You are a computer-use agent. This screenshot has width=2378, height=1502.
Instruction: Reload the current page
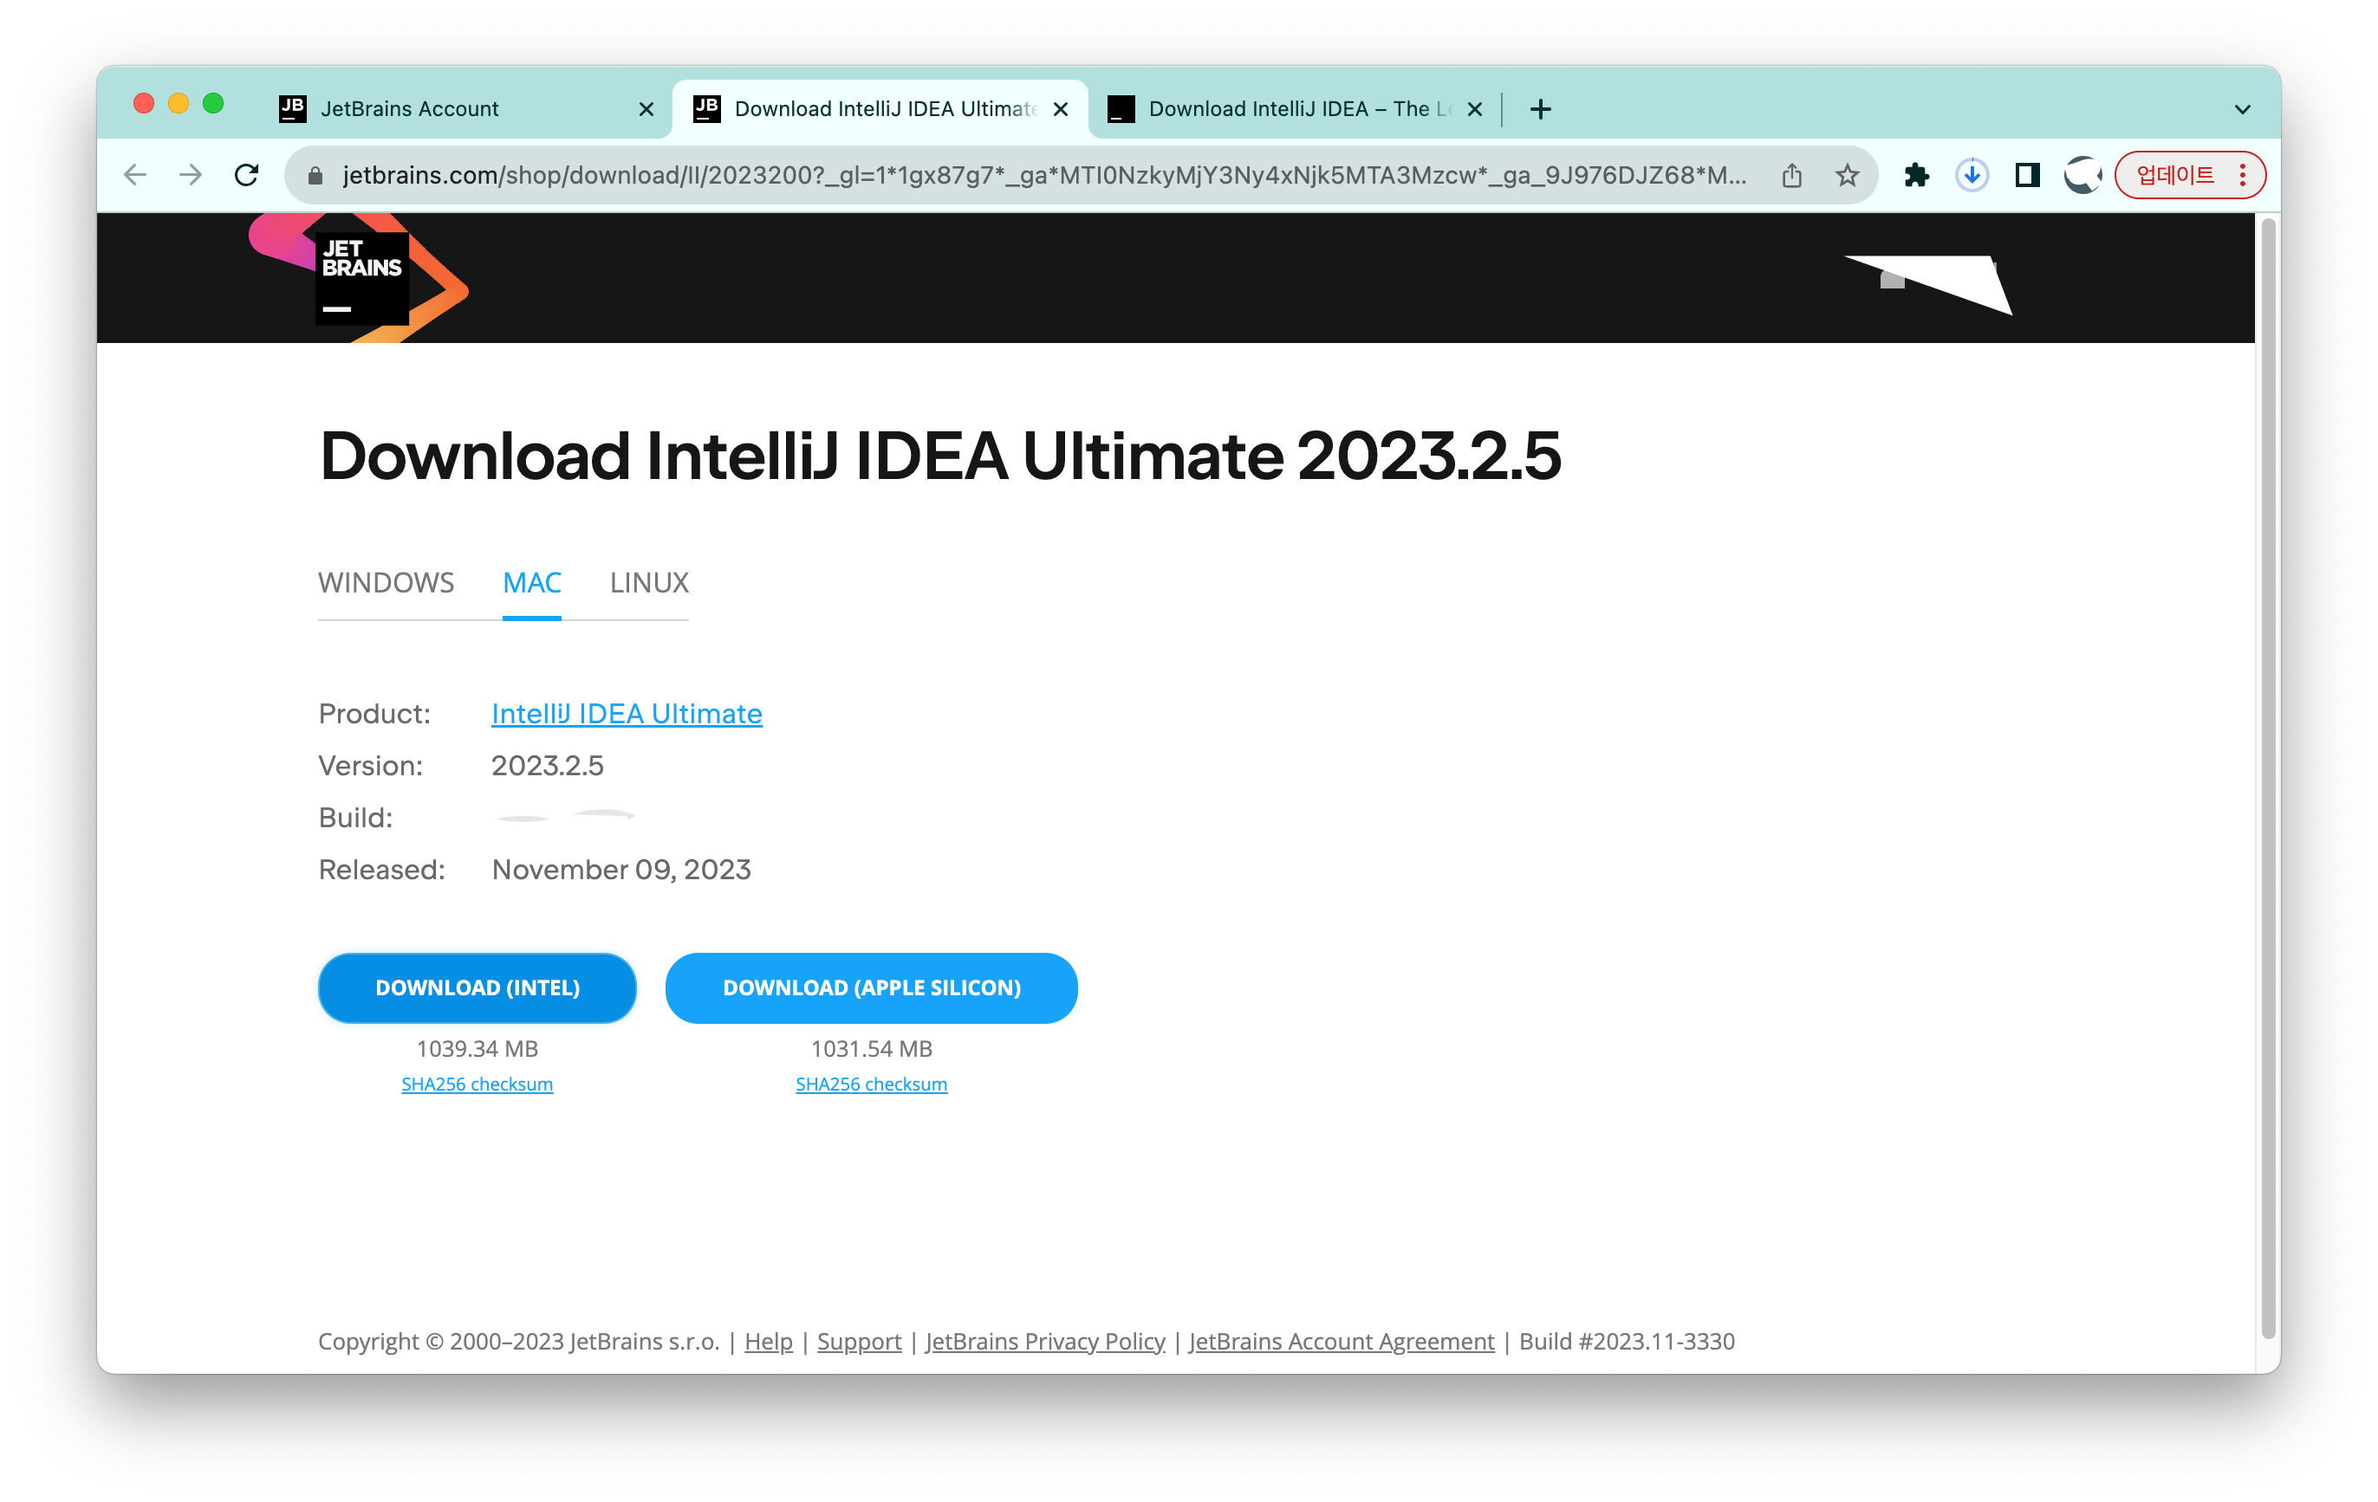point(247,176)
